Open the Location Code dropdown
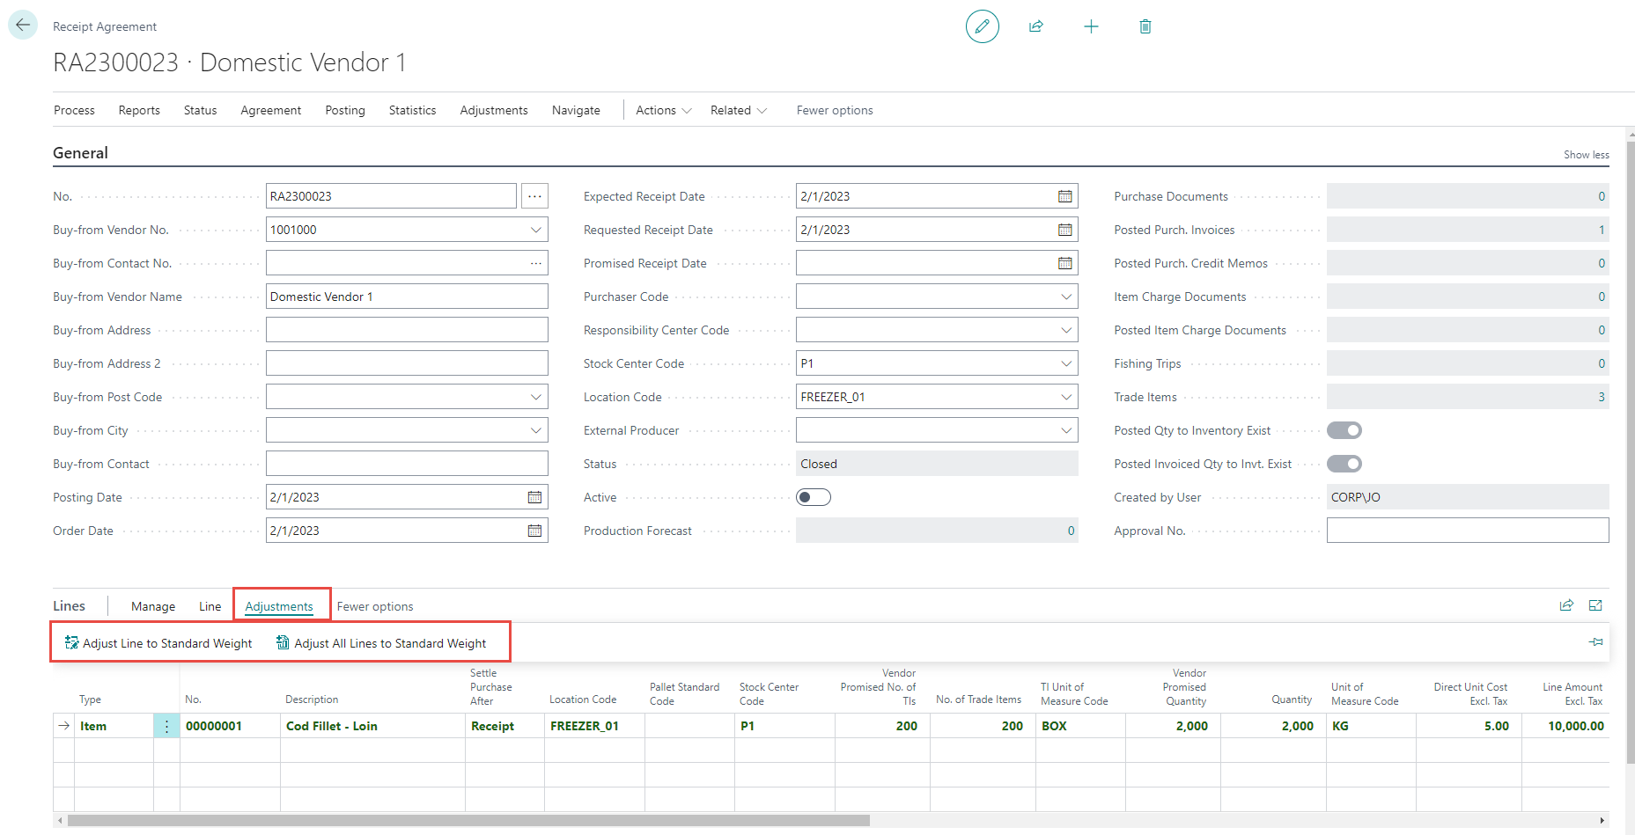Image resolution: width=1635 pixels, height=835 pixels. [1065, 397]
